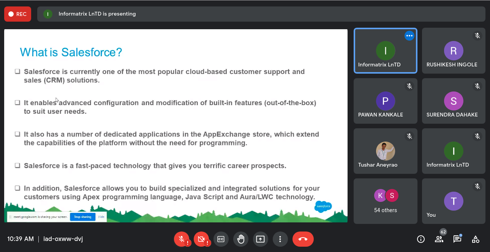Click bullet about terrific career prospects
490x252 pixels.
point(155,166)
